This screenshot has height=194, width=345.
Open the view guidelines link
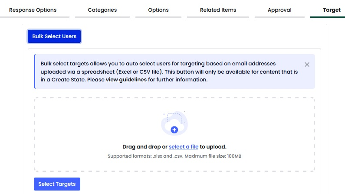click(x=126, y=79)
